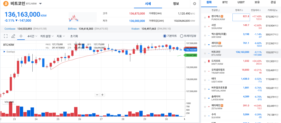Click the 821.8 highlighted price cell
This screenshot has height=123, width=281.
(241, 17)
